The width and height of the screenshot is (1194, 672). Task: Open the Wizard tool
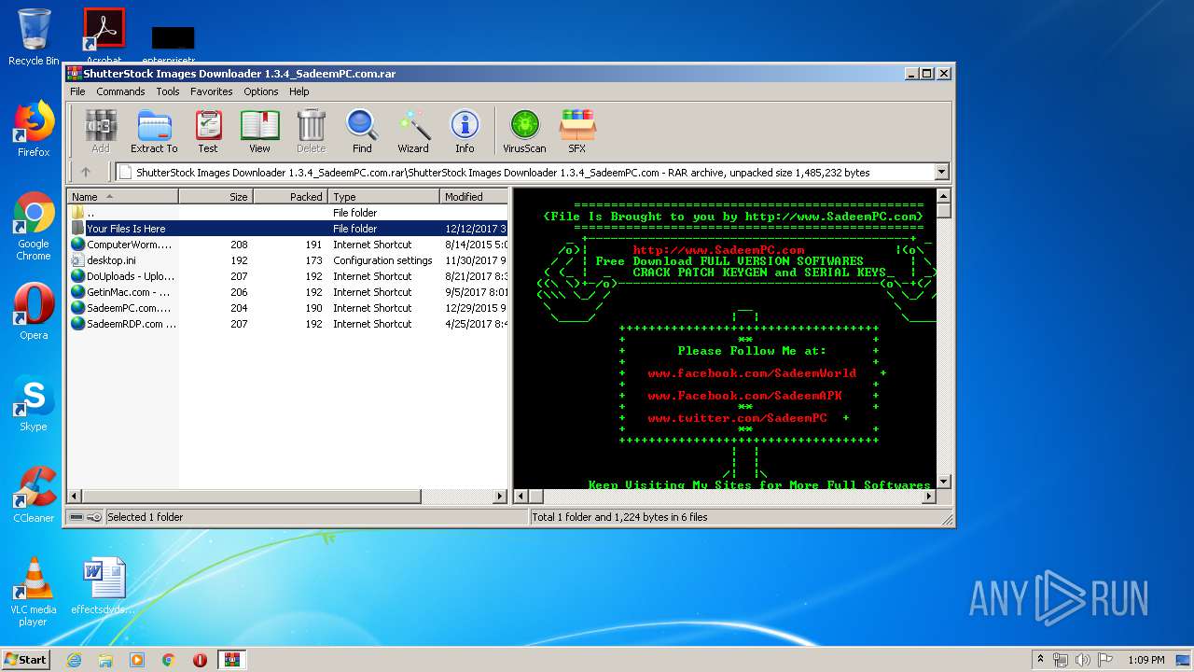(x=413, y=131)
